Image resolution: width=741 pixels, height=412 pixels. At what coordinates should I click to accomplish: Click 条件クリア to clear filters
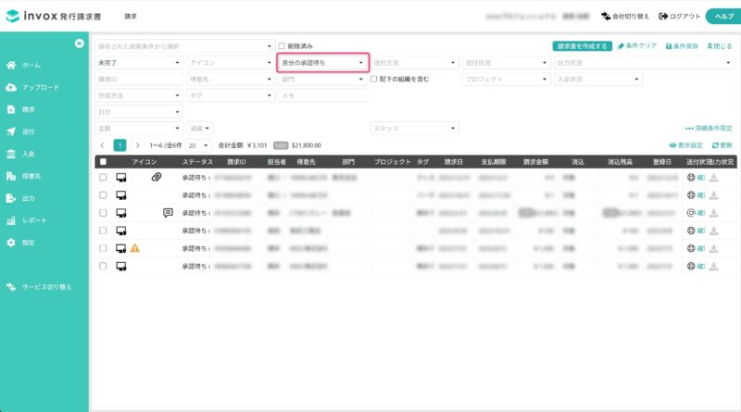pyautogui.click(x=637, y=46)
